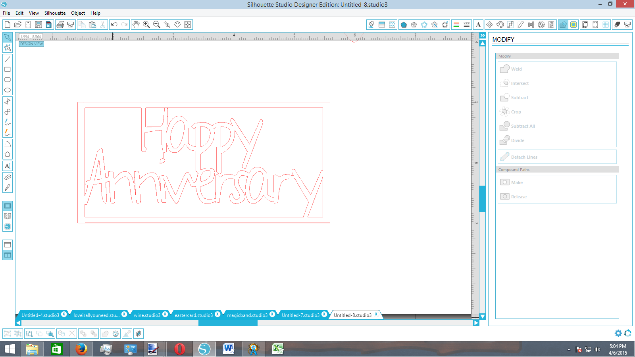Viewport: 635px width, 357px height.
Task: Open the File menu
Action: 6,13
